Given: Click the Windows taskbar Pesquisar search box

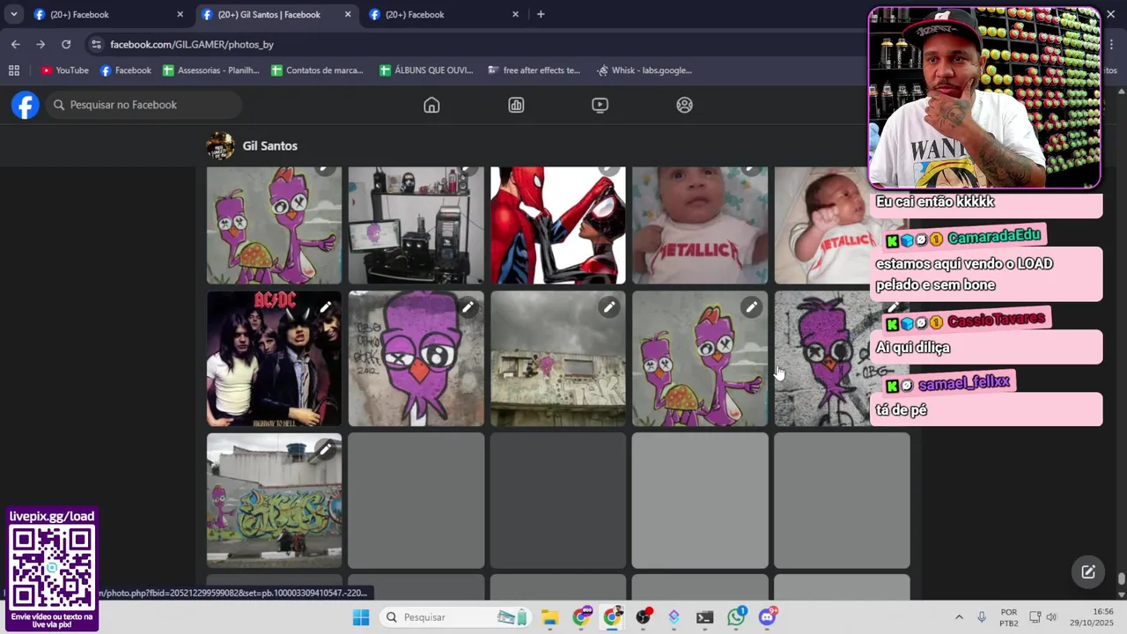Looking at the screenshot, I should 457,617.
